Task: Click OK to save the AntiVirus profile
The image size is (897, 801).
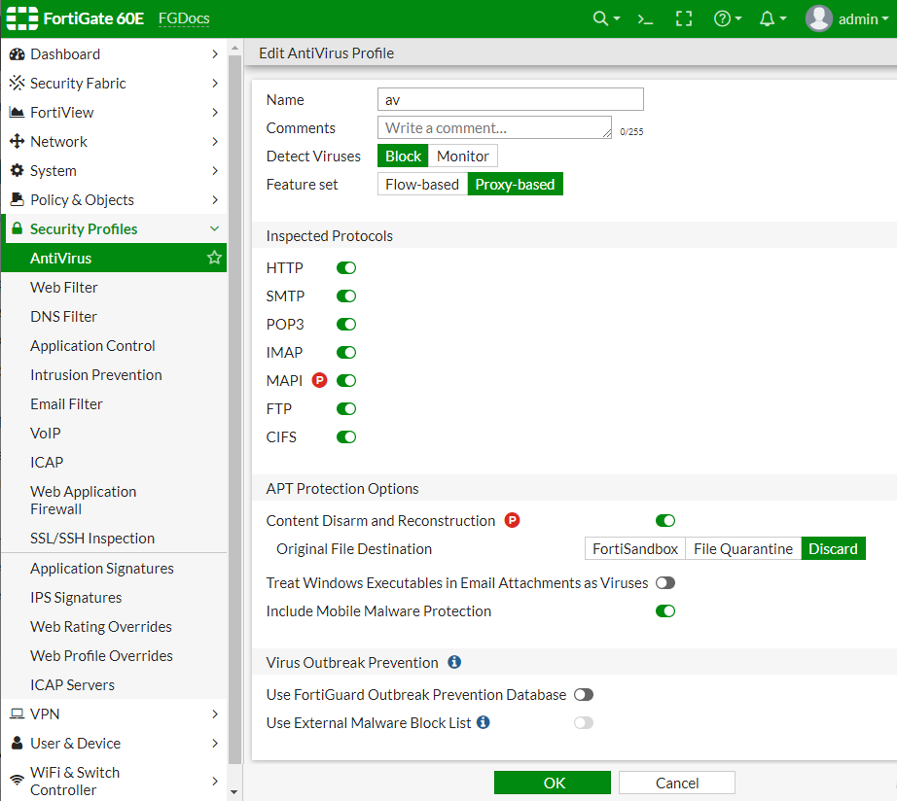Action: point(553,783)
